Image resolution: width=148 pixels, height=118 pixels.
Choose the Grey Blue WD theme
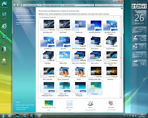coord(110,43)
